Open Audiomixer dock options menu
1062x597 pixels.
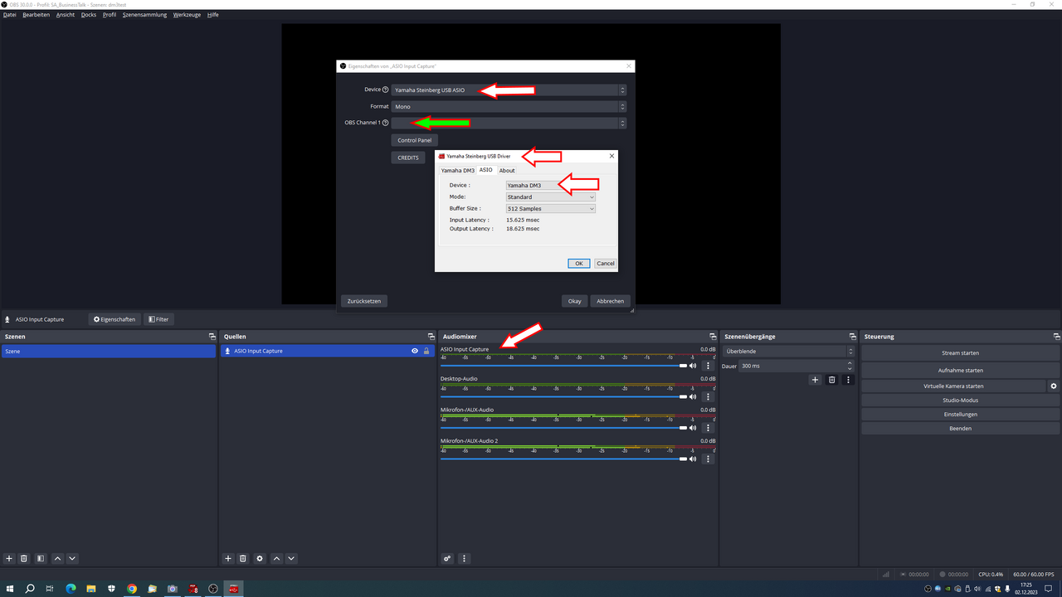point(465,559)
